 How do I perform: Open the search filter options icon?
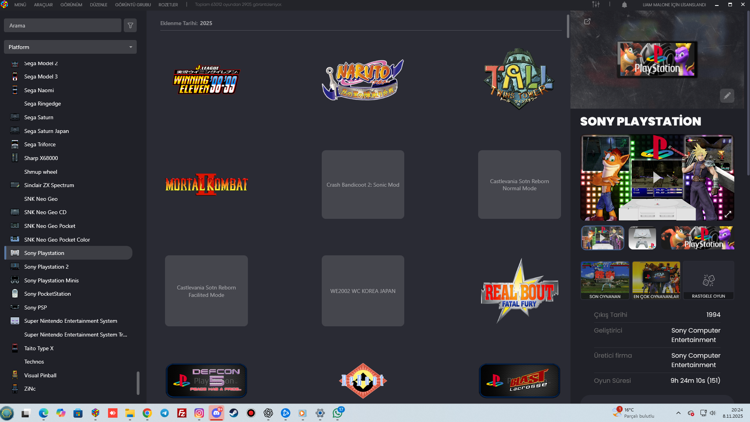[130, 25]
